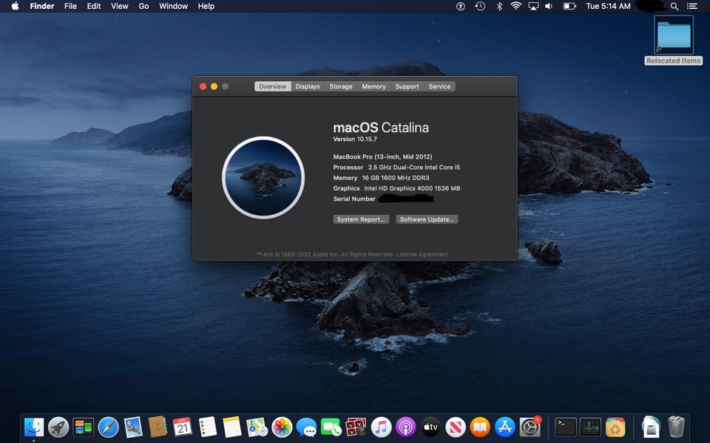Click the Software Update button
This screenshot has height=443, width=710.
(427, 219)
